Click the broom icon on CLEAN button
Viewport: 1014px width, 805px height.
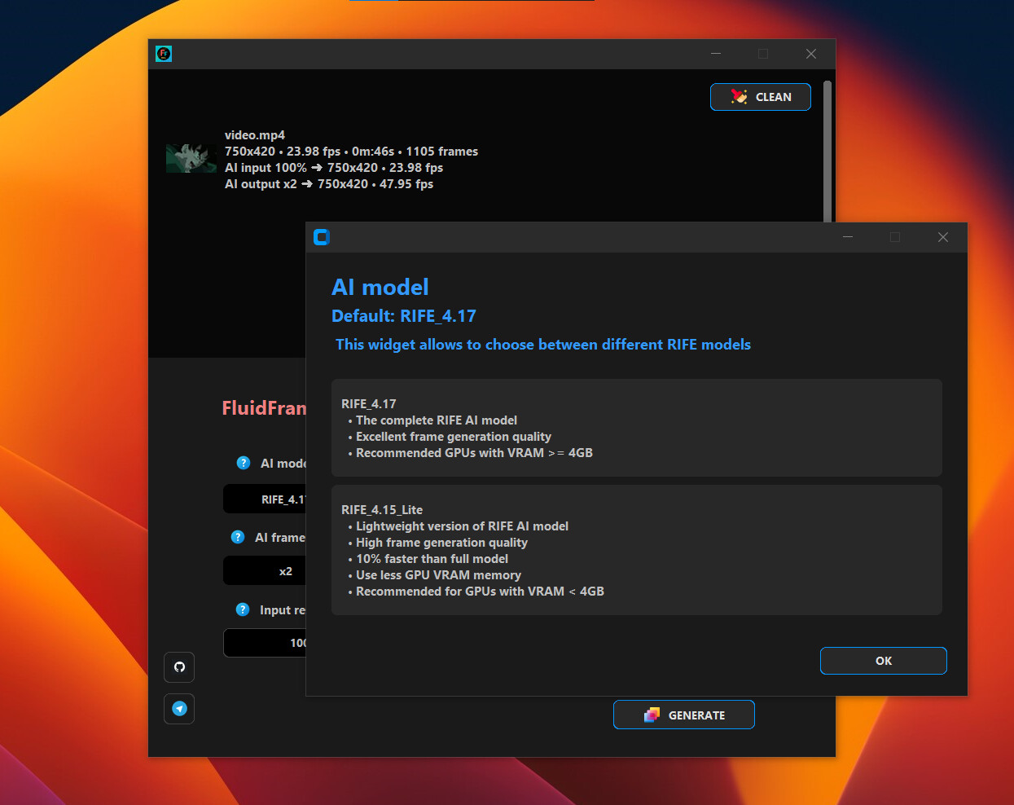coord(739,97)
